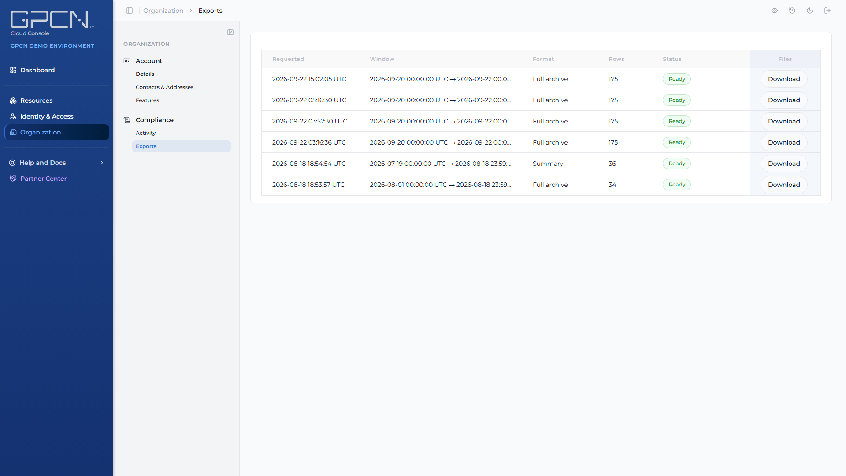Open the history clock icon
Image resolution: width=846 pixels, height=476 pixels.
tap(792, 11)
